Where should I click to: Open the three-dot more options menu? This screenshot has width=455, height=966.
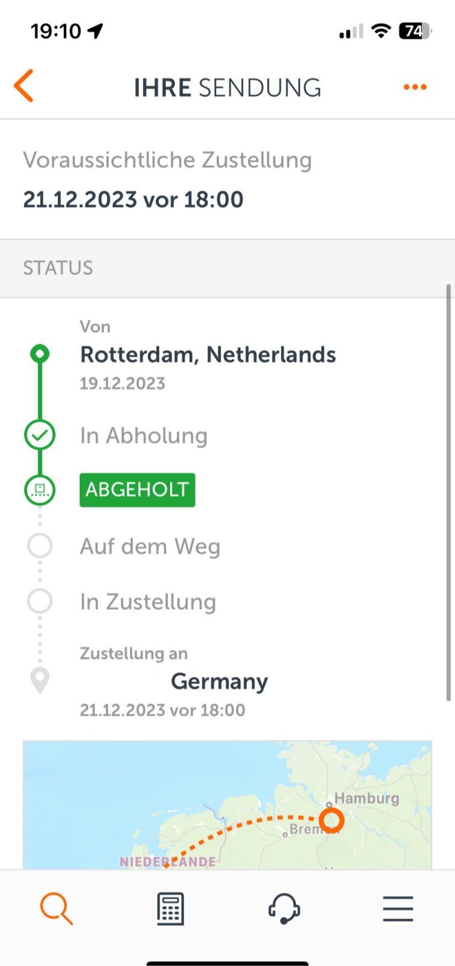pos(415,87)
